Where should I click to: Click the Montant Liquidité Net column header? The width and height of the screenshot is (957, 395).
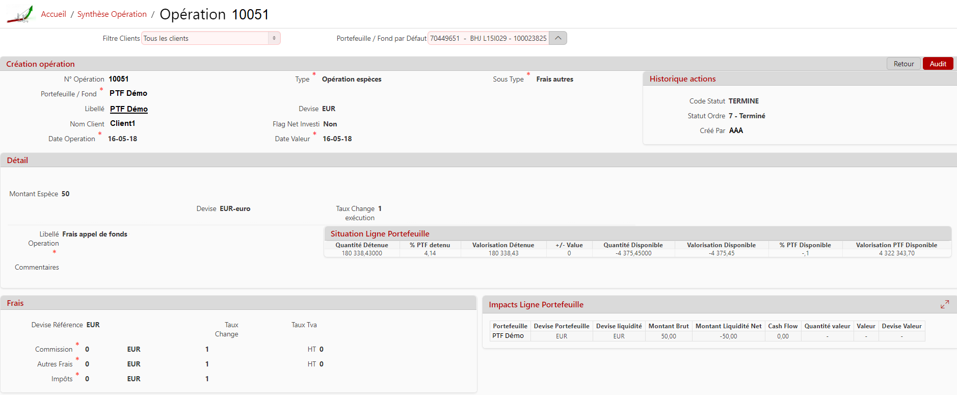point(728,326)
